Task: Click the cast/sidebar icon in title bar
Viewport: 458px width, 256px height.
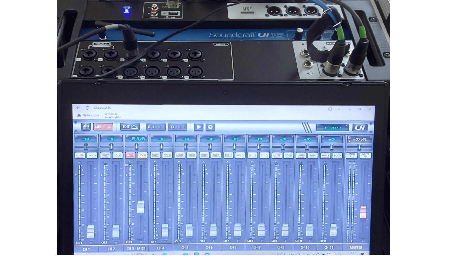Action: (330, 109)
